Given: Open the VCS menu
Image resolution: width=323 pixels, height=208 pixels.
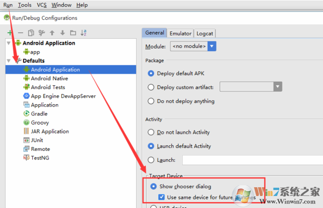Looking at the screenshot, I should (42, 5).
